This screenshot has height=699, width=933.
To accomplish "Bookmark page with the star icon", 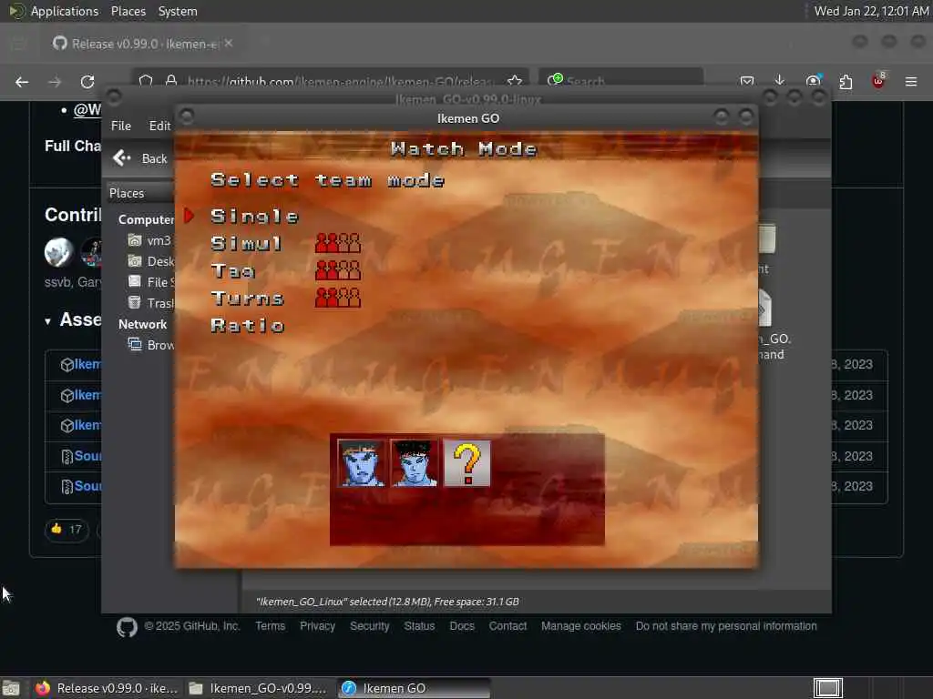I will tap(515, 81).
